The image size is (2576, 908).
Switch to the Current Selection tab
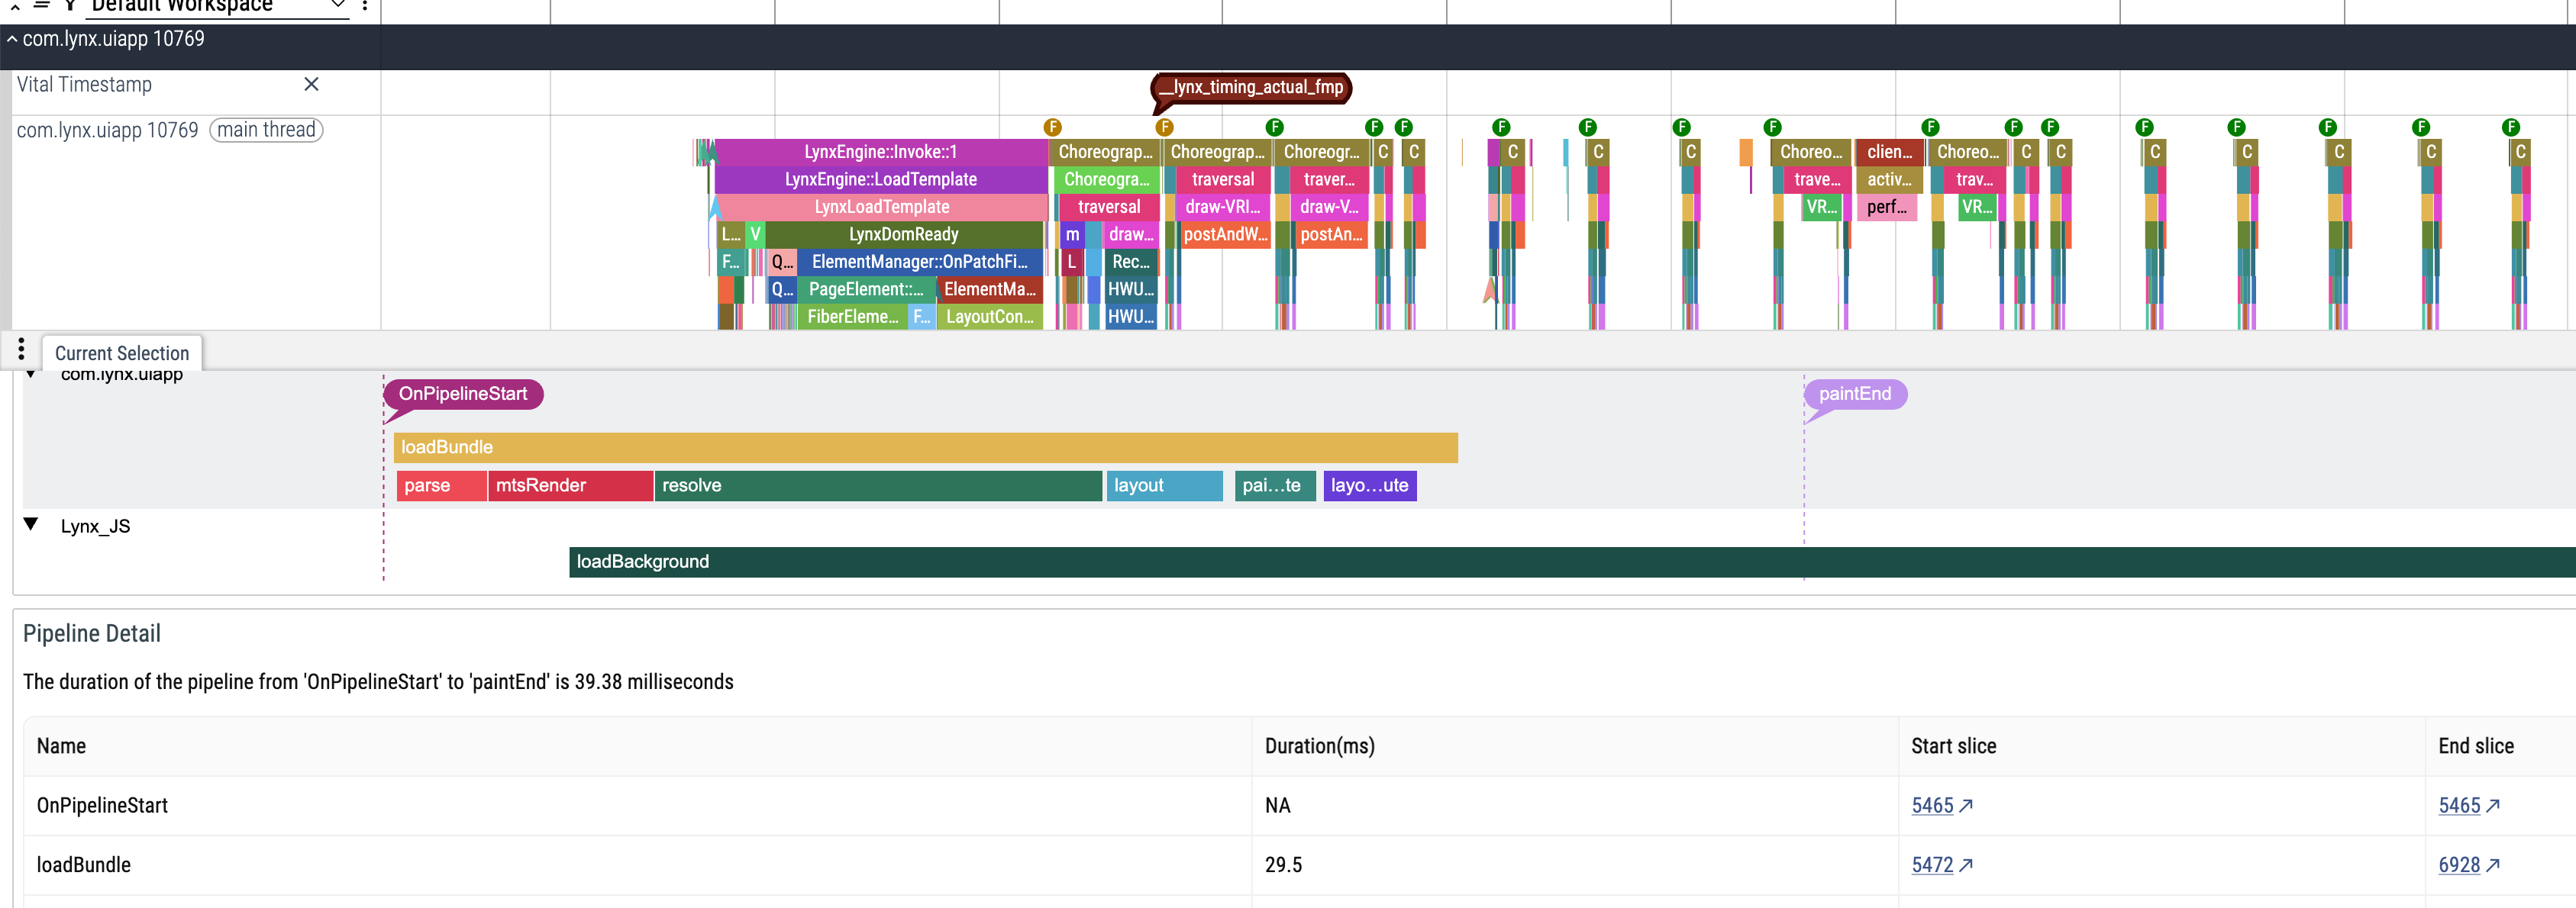pos(122,353)
